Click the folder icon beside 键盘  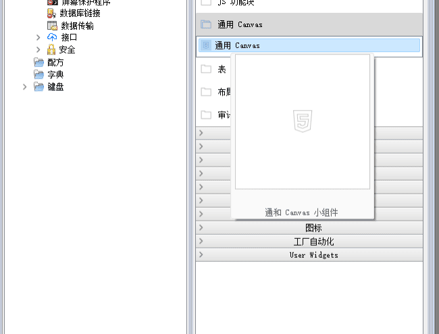click(x=39, y=87)
